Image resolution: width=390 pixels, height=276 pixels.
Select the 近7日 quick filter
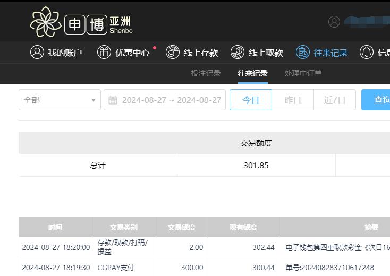(335, 100)
